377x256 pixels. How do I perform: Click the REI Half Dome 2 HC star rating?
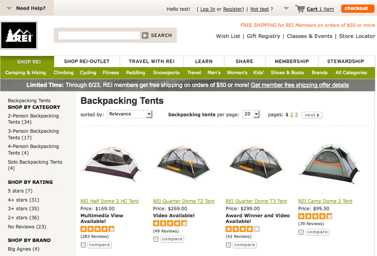(x=97, y=229)
